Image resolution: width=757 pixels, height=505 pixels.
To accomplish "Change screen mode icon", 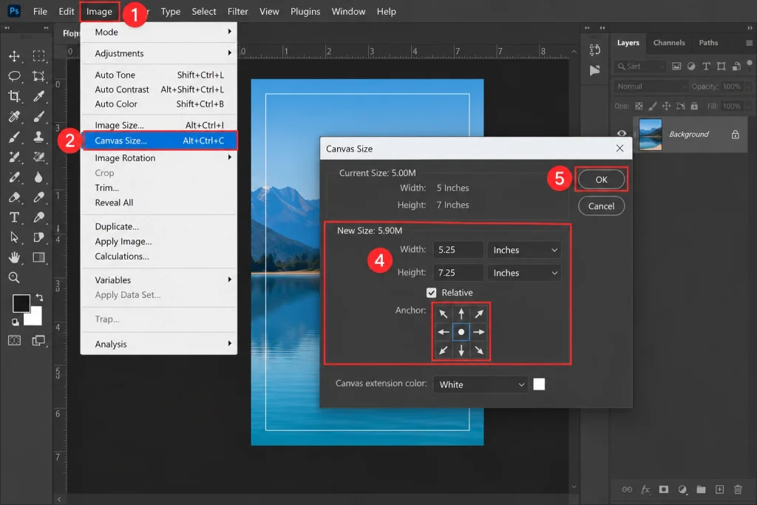I will click(38, 341).
